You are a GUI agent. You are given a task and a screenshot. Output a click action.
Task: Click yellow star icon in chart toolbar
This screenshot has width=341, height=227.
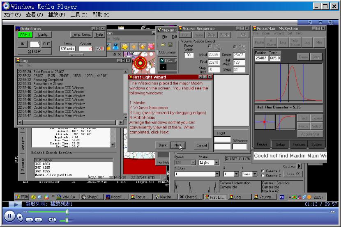click(x=125, y=46)
